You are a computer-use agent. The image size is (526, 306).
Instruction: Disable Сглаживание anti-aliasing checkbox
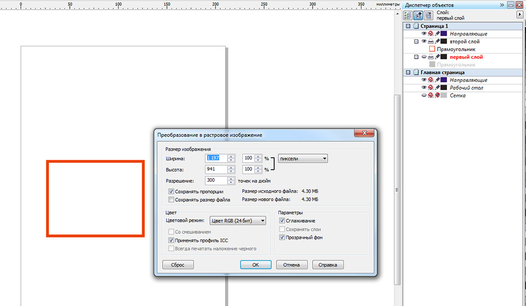(x=282, y=221)
